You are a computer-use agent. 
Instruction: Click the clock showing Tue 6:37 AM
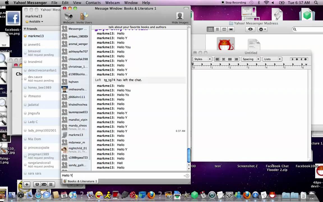pyautogui.click(x=299, y=3)
